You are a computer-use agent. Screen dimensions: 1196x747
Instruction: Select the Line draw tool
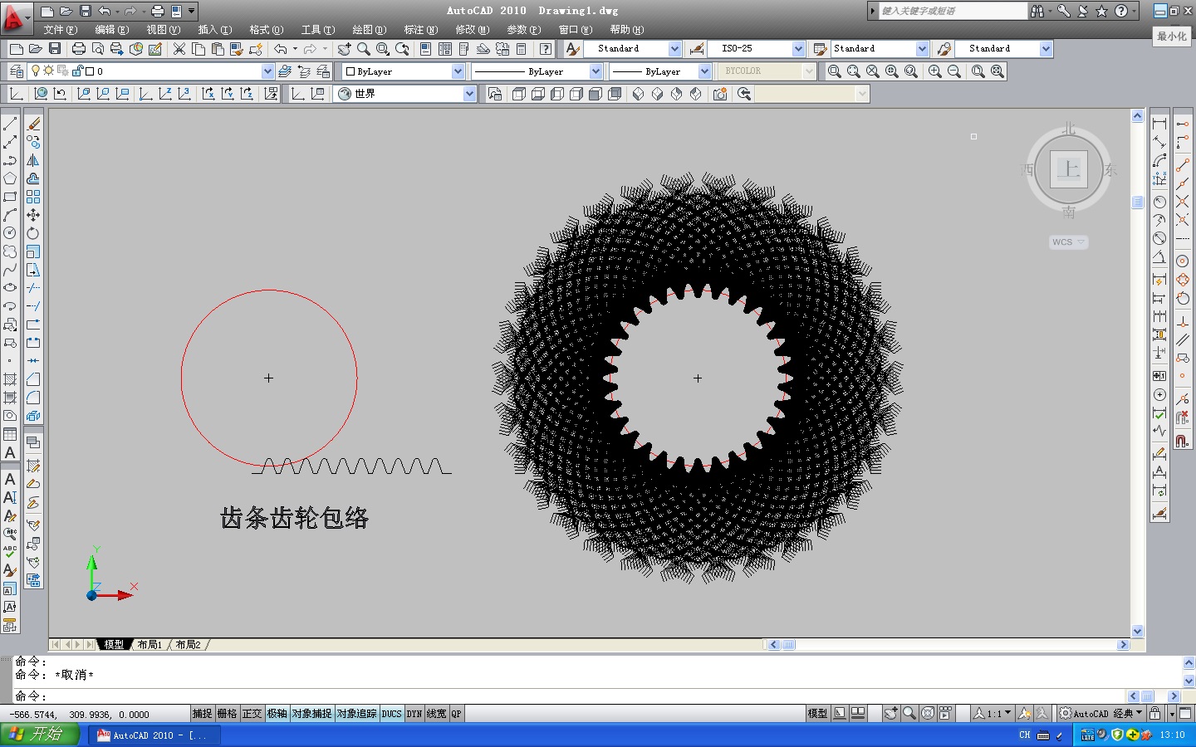pyautogui.click(x=10, y=124)
